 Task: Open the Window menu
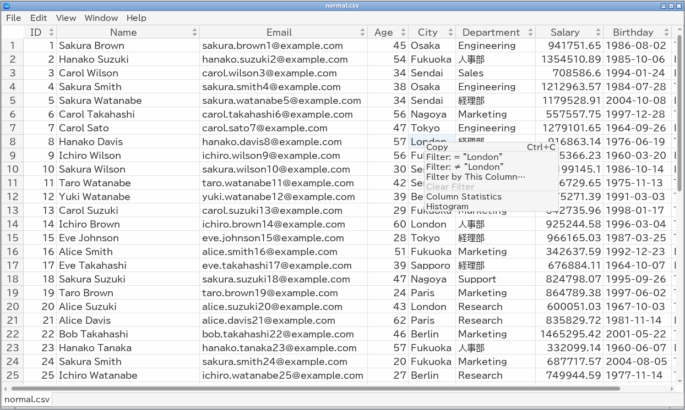[101, 18]
